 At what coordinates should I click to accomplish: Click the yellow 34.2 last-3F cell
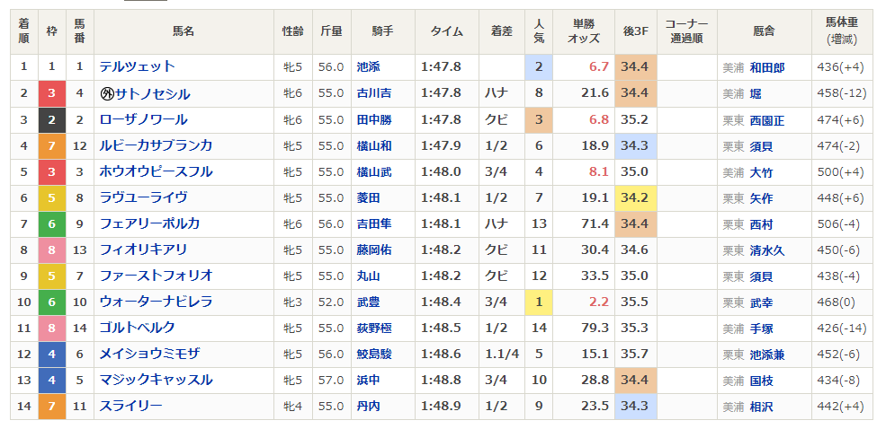(636, 197)
